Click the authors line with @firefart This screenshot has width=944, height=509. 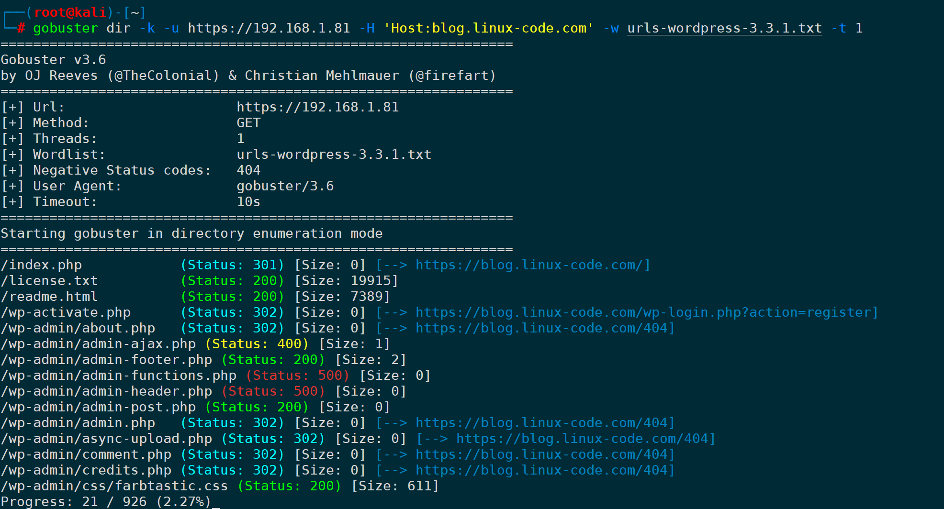tap(248, 76)
